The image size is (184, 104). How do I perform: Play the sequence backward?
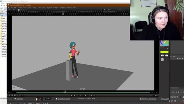pyautogui.click(x=81, y=95)
